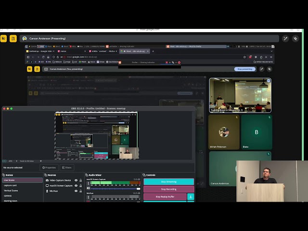308x231 pixels.
Task: Click the OBS preview canvas
Action: pyautogui.click(x=97, y=136)
